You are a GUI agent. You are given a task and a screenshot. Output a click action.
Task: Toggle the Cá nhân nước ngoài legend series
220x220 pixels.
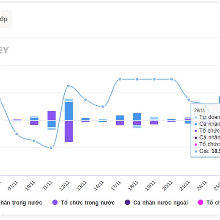pyautogui.click(x=160, y=202)
